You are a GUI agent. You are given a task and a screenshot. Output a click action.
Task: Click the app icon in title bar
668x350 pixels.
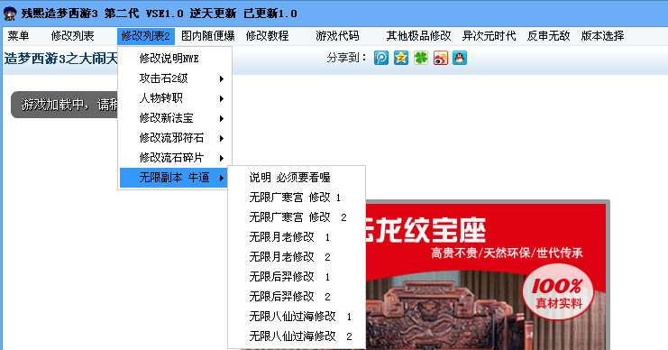point(10,14)
